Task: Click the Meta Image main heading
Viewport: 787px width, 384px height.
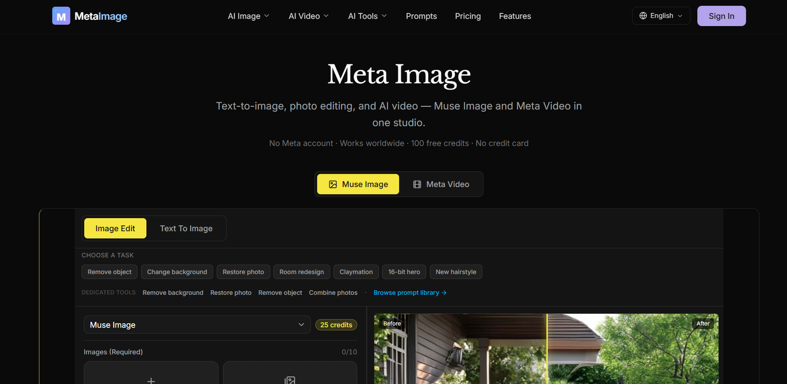Action: 399,74
